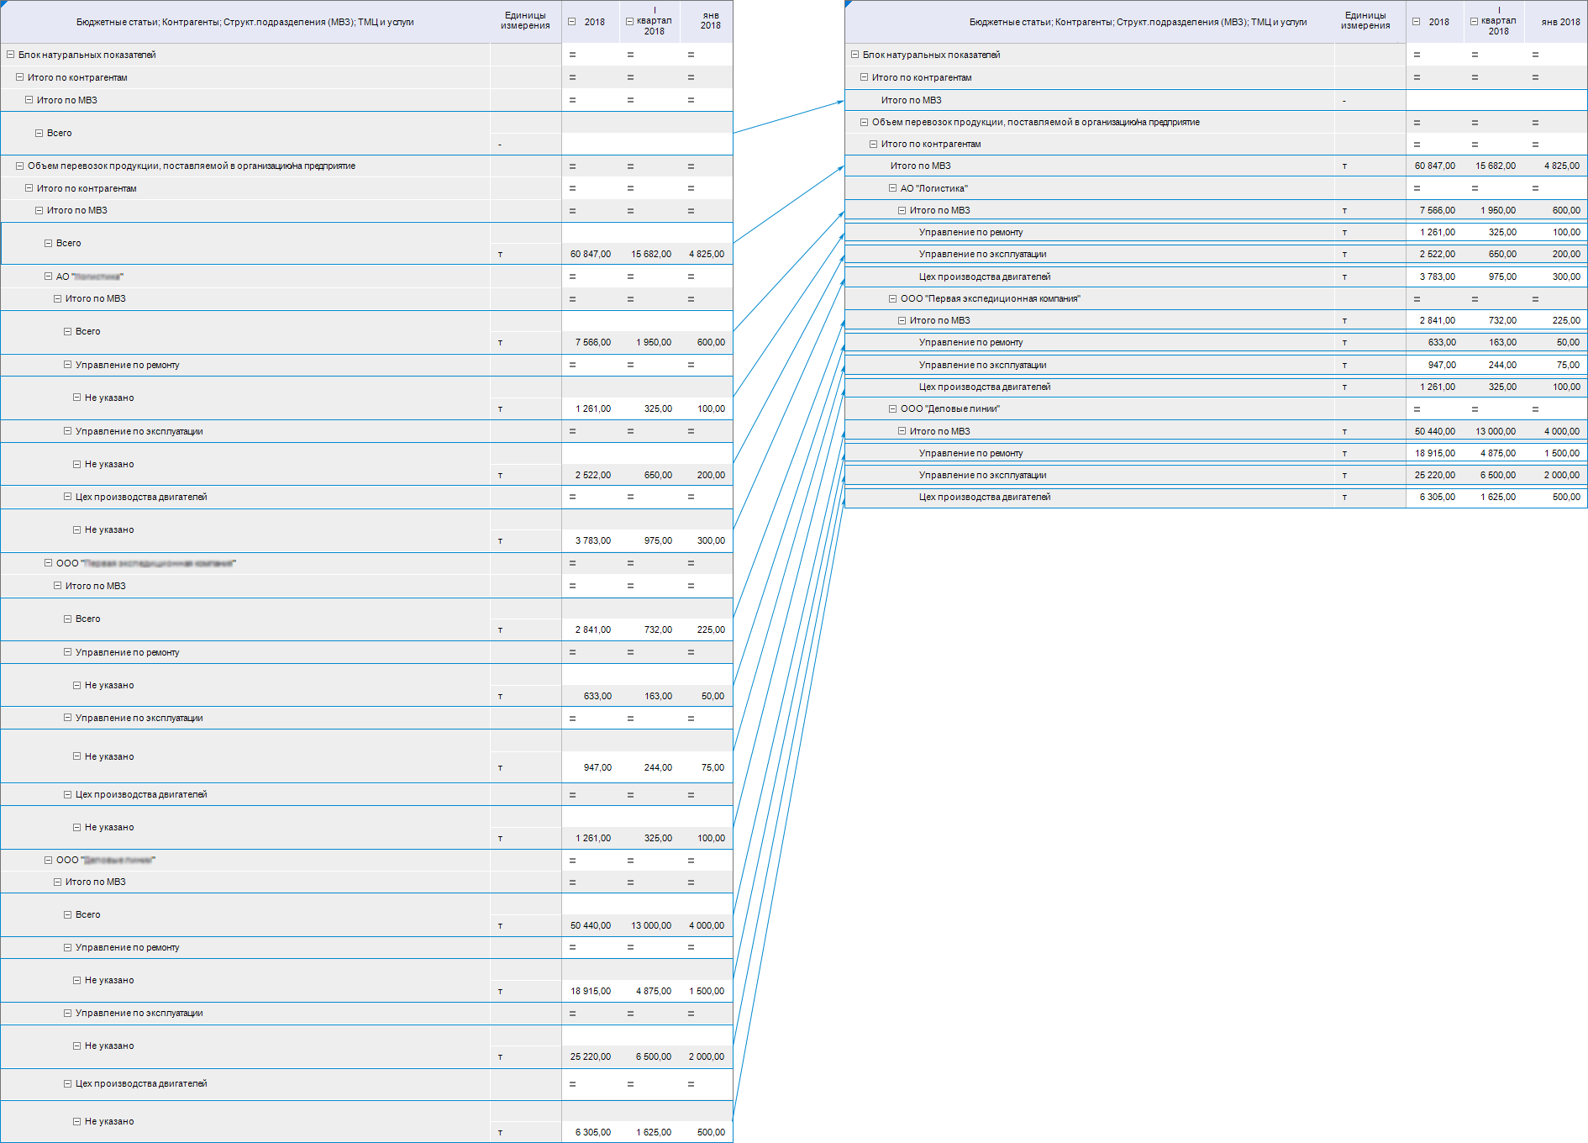Select cell 60 847,00 in left table
The image size is (1588, 1143).
[x=591, y=254]
